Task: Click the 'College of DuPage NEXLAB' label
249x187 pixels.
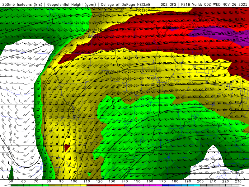Action: click(x=126, y=5)
